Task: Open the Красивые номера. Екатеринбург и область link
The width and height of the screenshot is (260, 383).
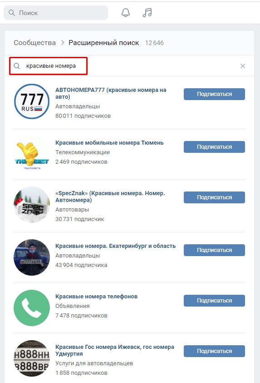Action: 116,246
